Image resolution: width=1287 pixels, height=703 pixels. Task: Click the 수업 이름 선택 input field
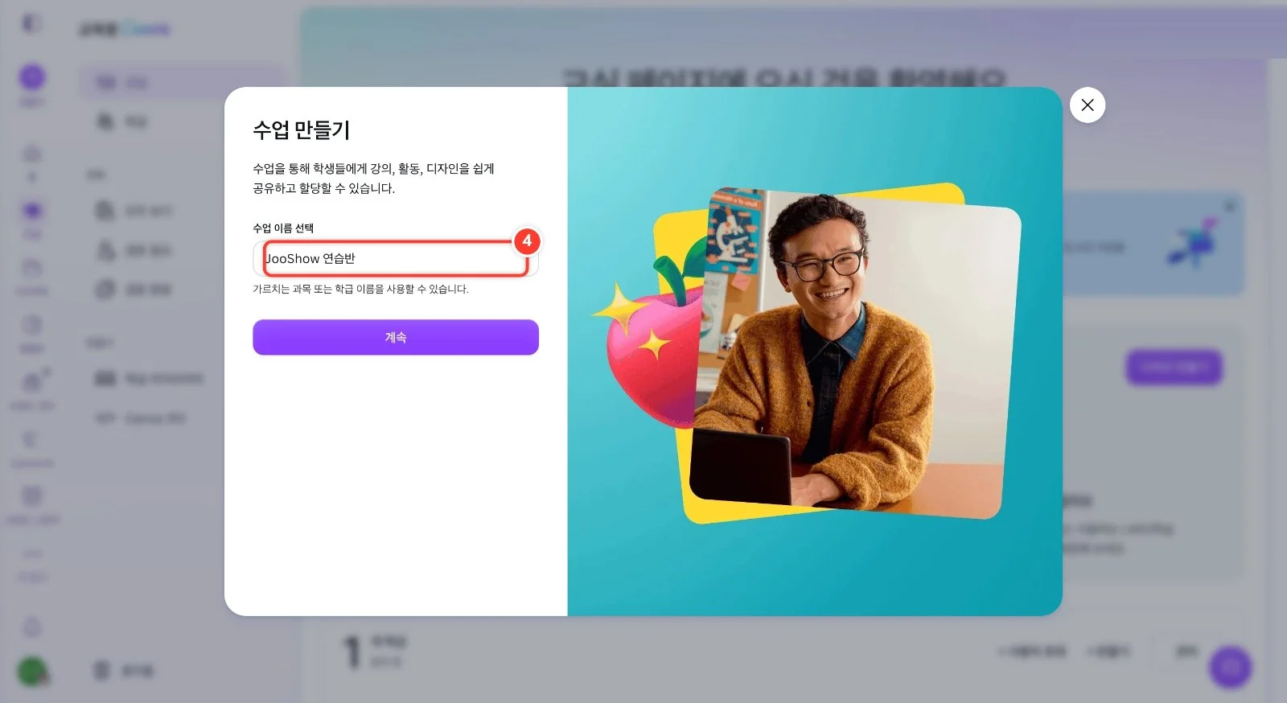tap(396, 258)
